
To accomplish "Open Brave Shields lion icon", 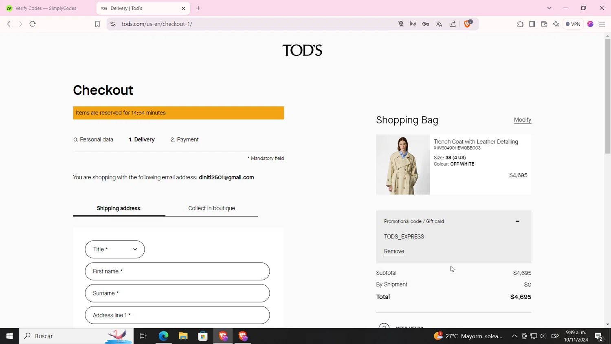I will tap(468, 24).
